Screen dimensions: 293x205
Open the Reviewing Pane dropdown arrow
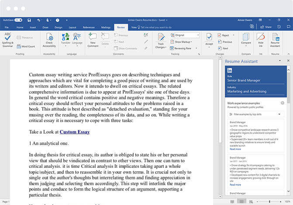[x=196, y=48]
